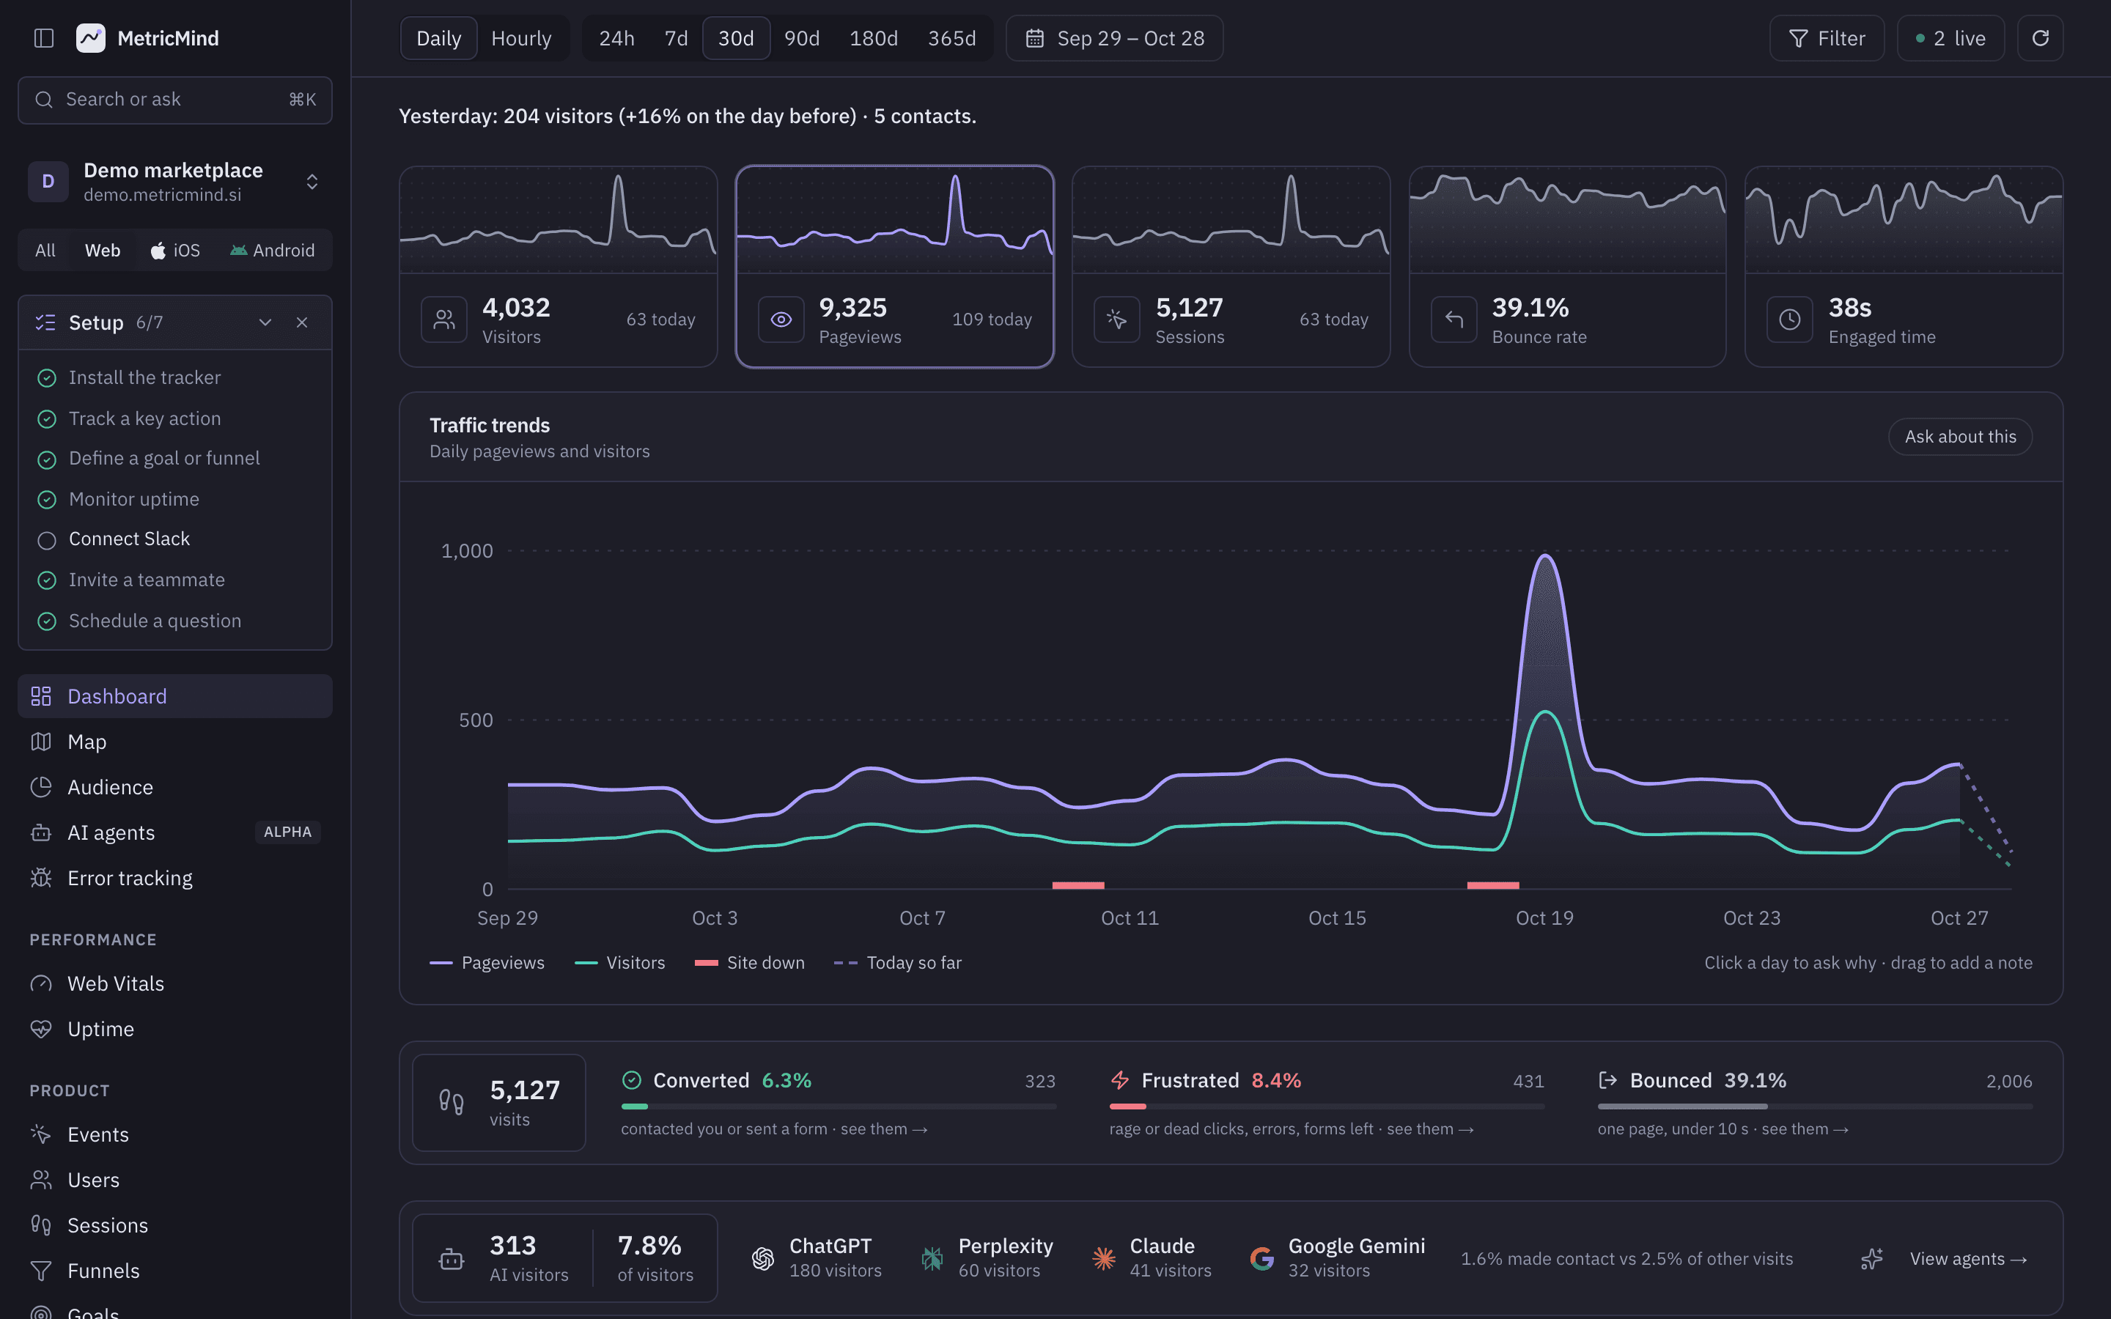Collapse the Setup checklist chevron
This screenshot has height=1319, width=2111.
point(265,322)
